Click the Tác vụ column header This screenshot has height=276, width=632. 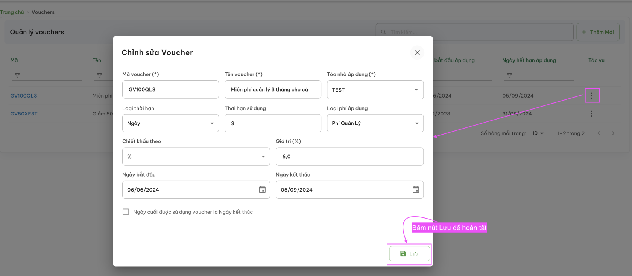tap(596, 60)
